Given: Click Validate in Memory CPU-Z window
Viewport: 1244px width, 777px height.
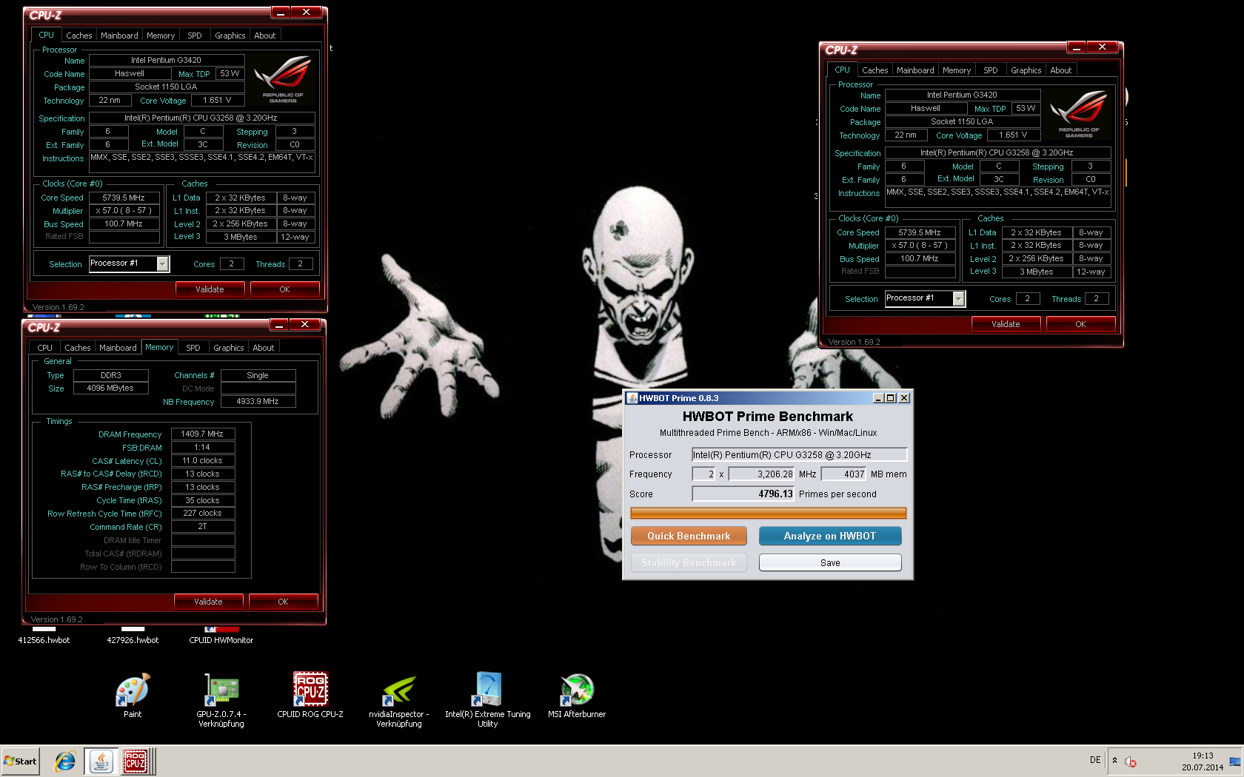Looking at the screenshot, I should coord(208,602).
